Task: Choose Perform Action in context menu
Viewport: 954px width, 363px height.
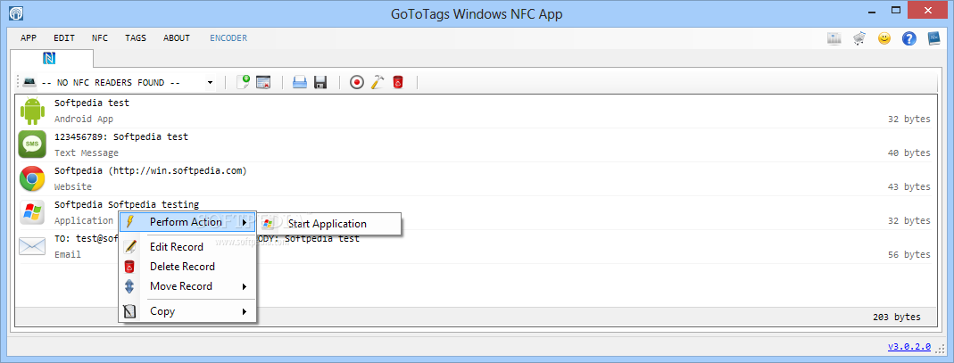Action: point(186,222)
